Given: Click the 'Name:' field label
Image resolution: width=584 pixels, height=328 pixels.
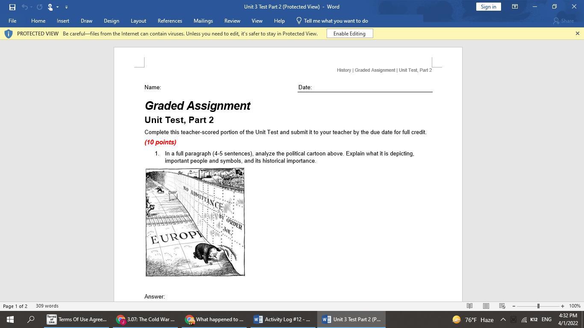Looking at the screenshot, I should coord(153,88).
